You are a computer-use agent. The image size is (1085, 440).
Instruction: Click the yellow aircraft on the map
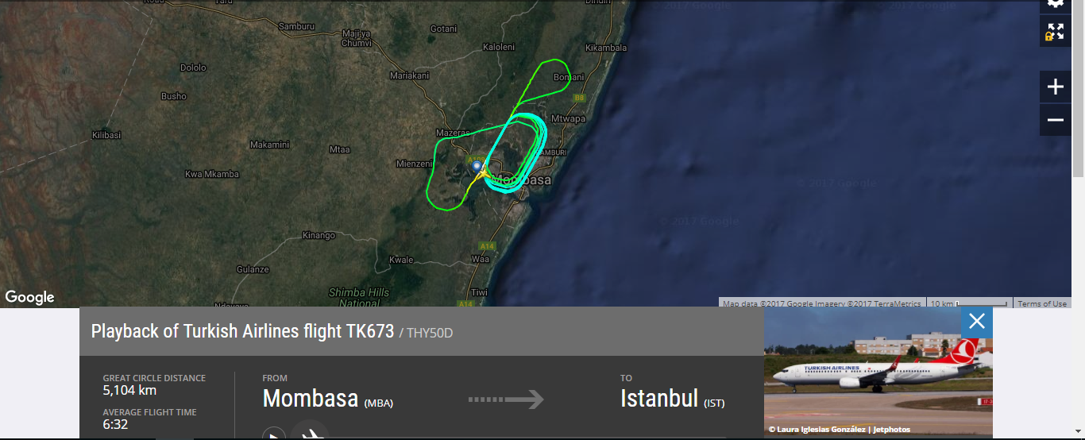[482, 172]
